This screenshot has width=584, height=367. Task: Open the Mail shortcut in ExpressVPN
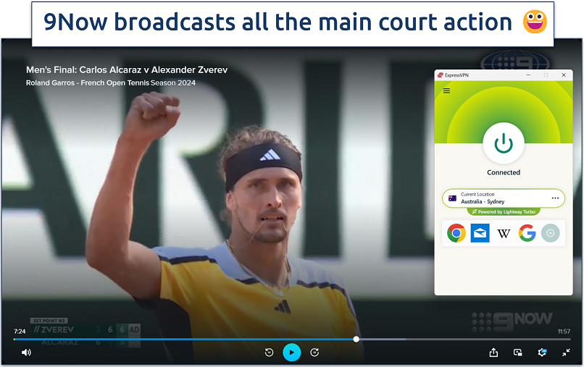[480, 233]
